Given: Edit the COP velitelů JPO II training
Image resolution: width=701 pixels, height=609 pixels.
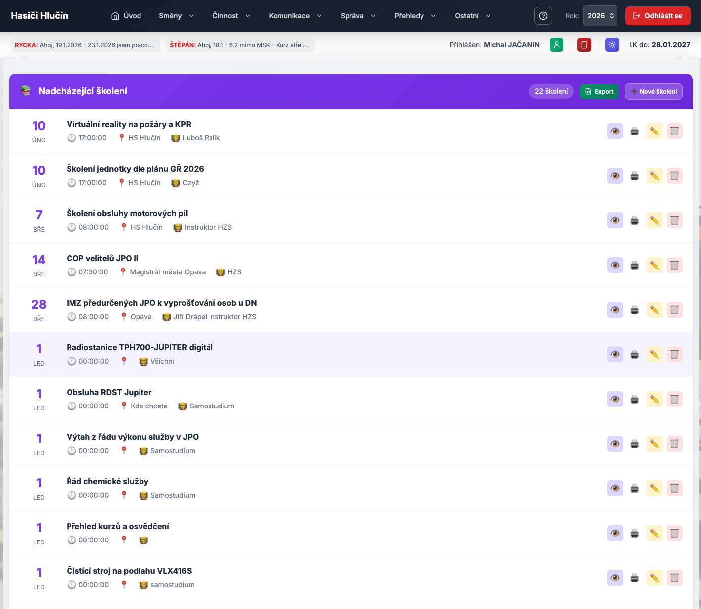Looking at the screenshot, I should point(654,265).
